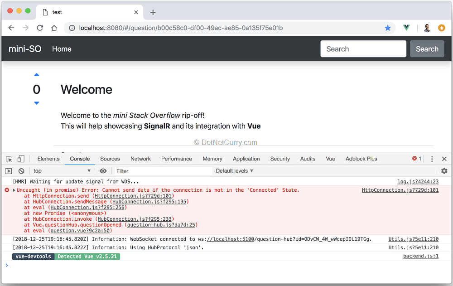Viewport: 453px width, 286px height.
Task: Open the backend.js:1 source link
Action: click(421, 256)
